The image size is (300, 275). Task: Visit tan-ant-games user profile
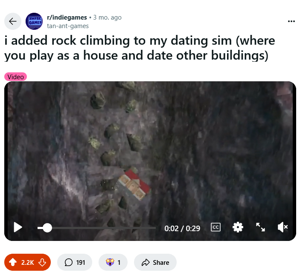[68, 26]
